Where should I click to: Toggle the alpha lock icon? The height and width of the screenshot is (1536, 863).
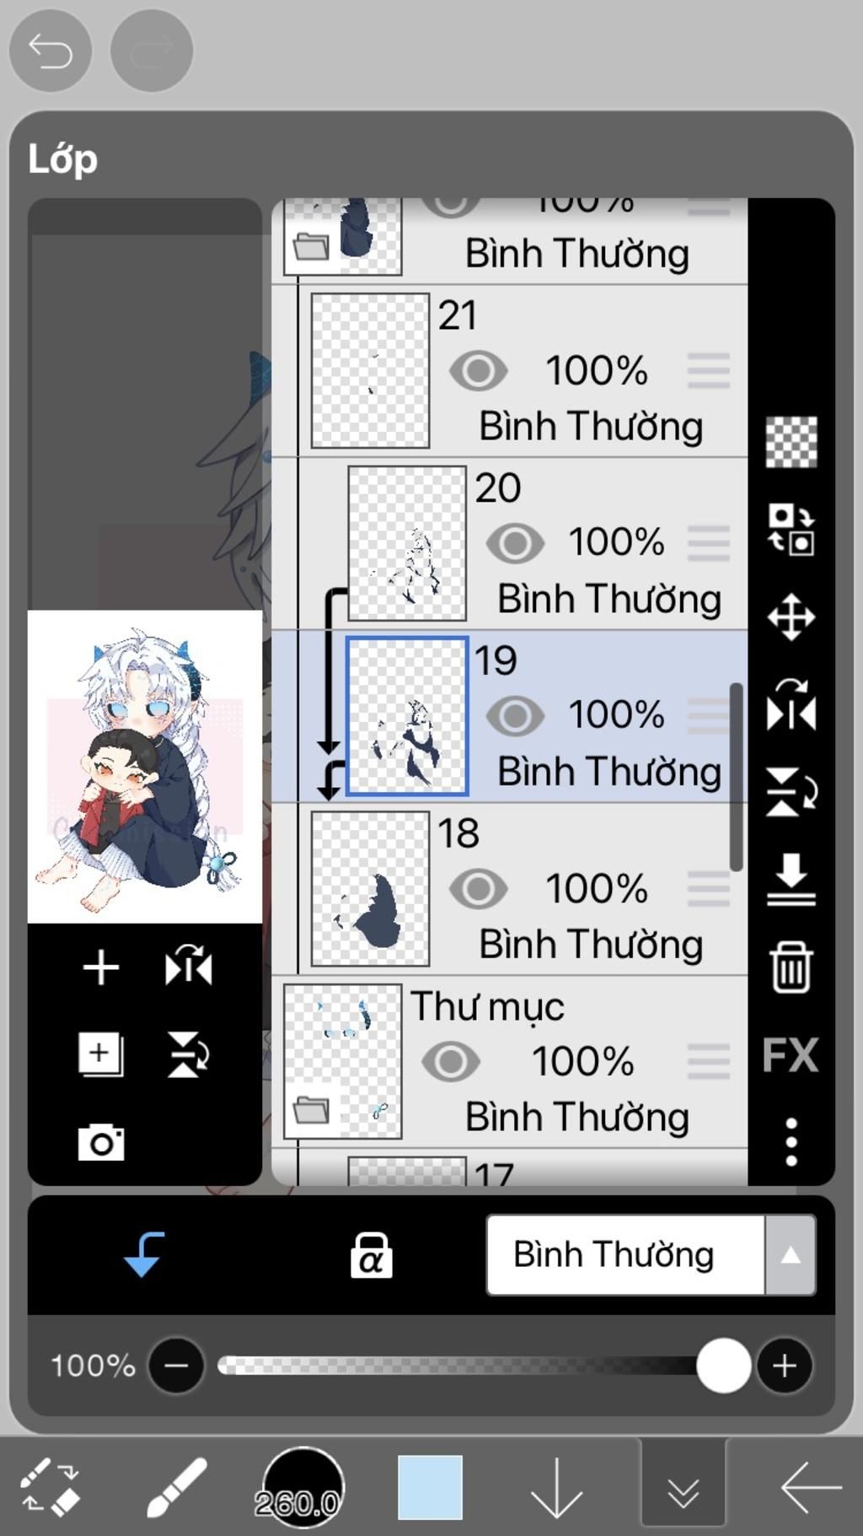pos(372,1255)
